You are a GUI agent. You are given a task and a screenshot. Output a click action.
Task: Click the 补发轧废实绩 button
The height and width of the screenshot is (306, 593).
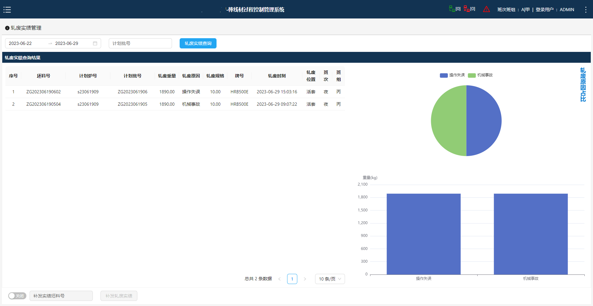click(119, 296)
